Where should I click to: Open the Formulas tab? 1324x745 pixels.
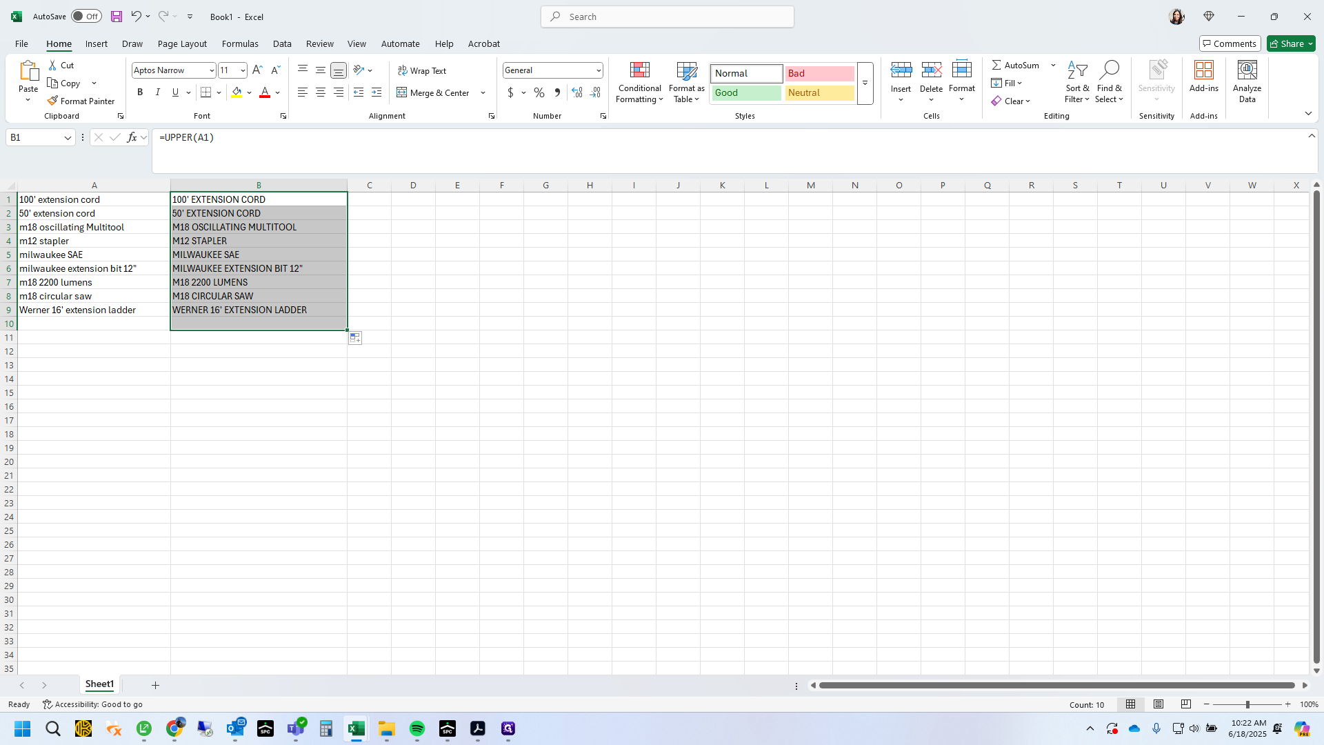coord(240,44)
